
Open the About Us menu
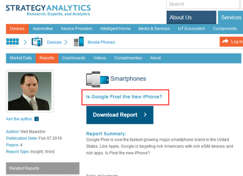coord(191,17)
